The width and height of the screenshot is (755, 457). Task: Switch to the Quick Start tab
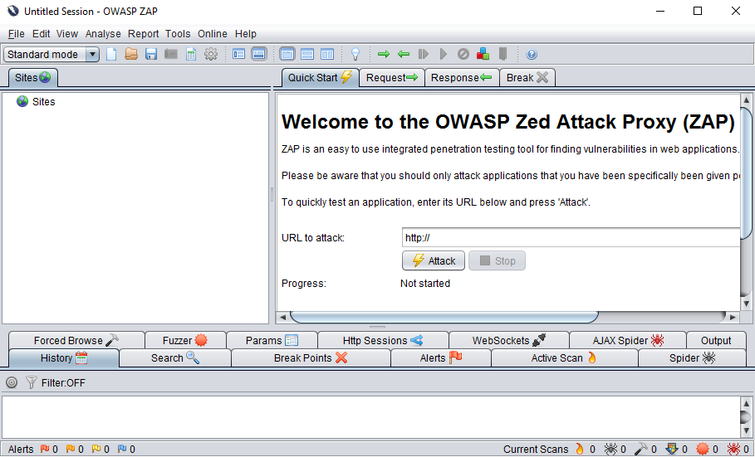[x=321, y=77]
